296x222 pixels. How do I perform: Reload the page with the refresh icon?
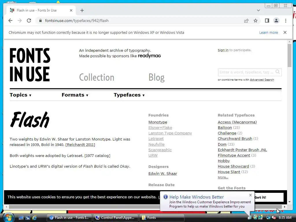point(29,21)
